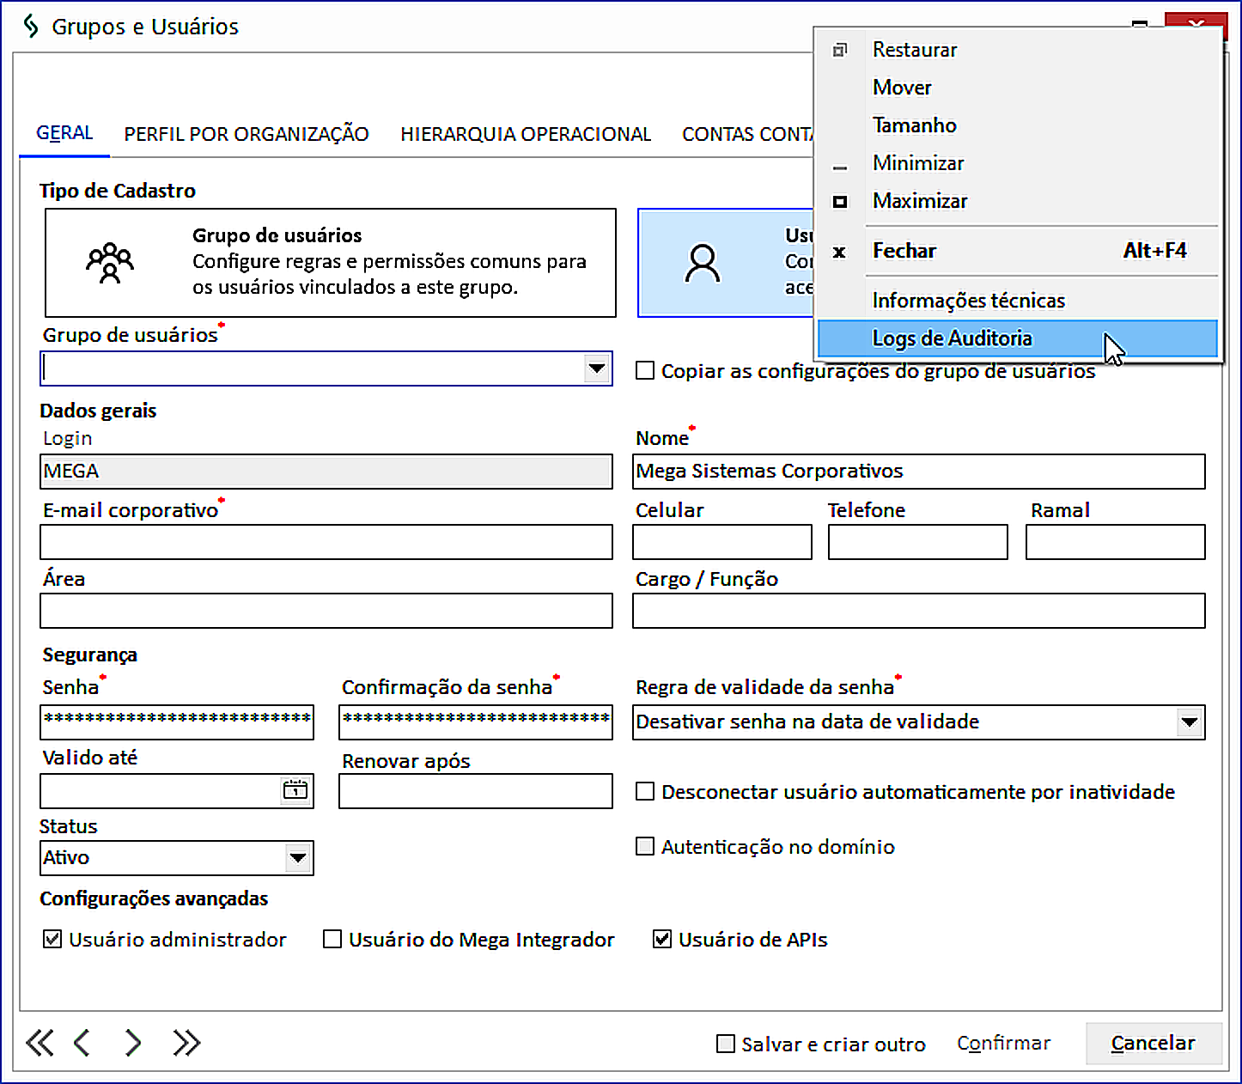
Task: Go to first record with double-left arrow
Action: (40, 1043)
